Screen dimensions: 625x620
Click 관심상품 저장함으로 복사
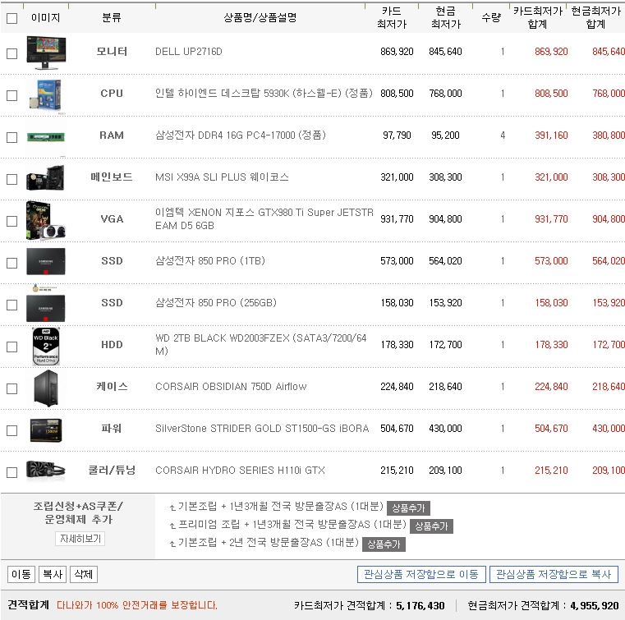(x=554, y=574)
